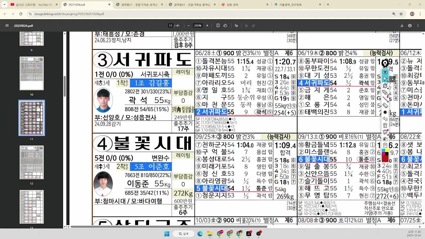Click the PDF horizontal scrollbar
The image size is (425, 239).
(x=169, y=227)
